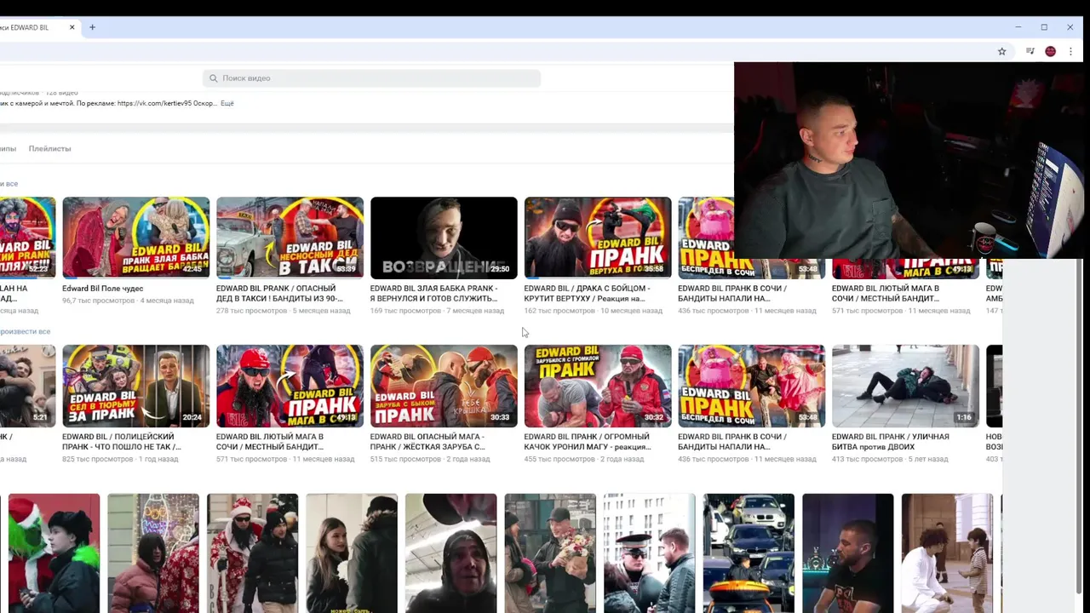Image resolution: width=1090 pixels, height=613 pixels.
Task: Open title 'Edward Bil Поле чудес'
Action: coord(103,289)
